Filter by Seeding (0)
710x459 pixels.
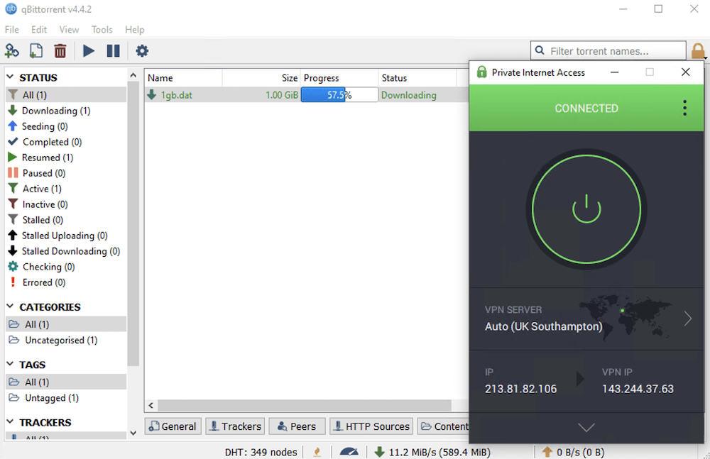click(x=66, y=126)
